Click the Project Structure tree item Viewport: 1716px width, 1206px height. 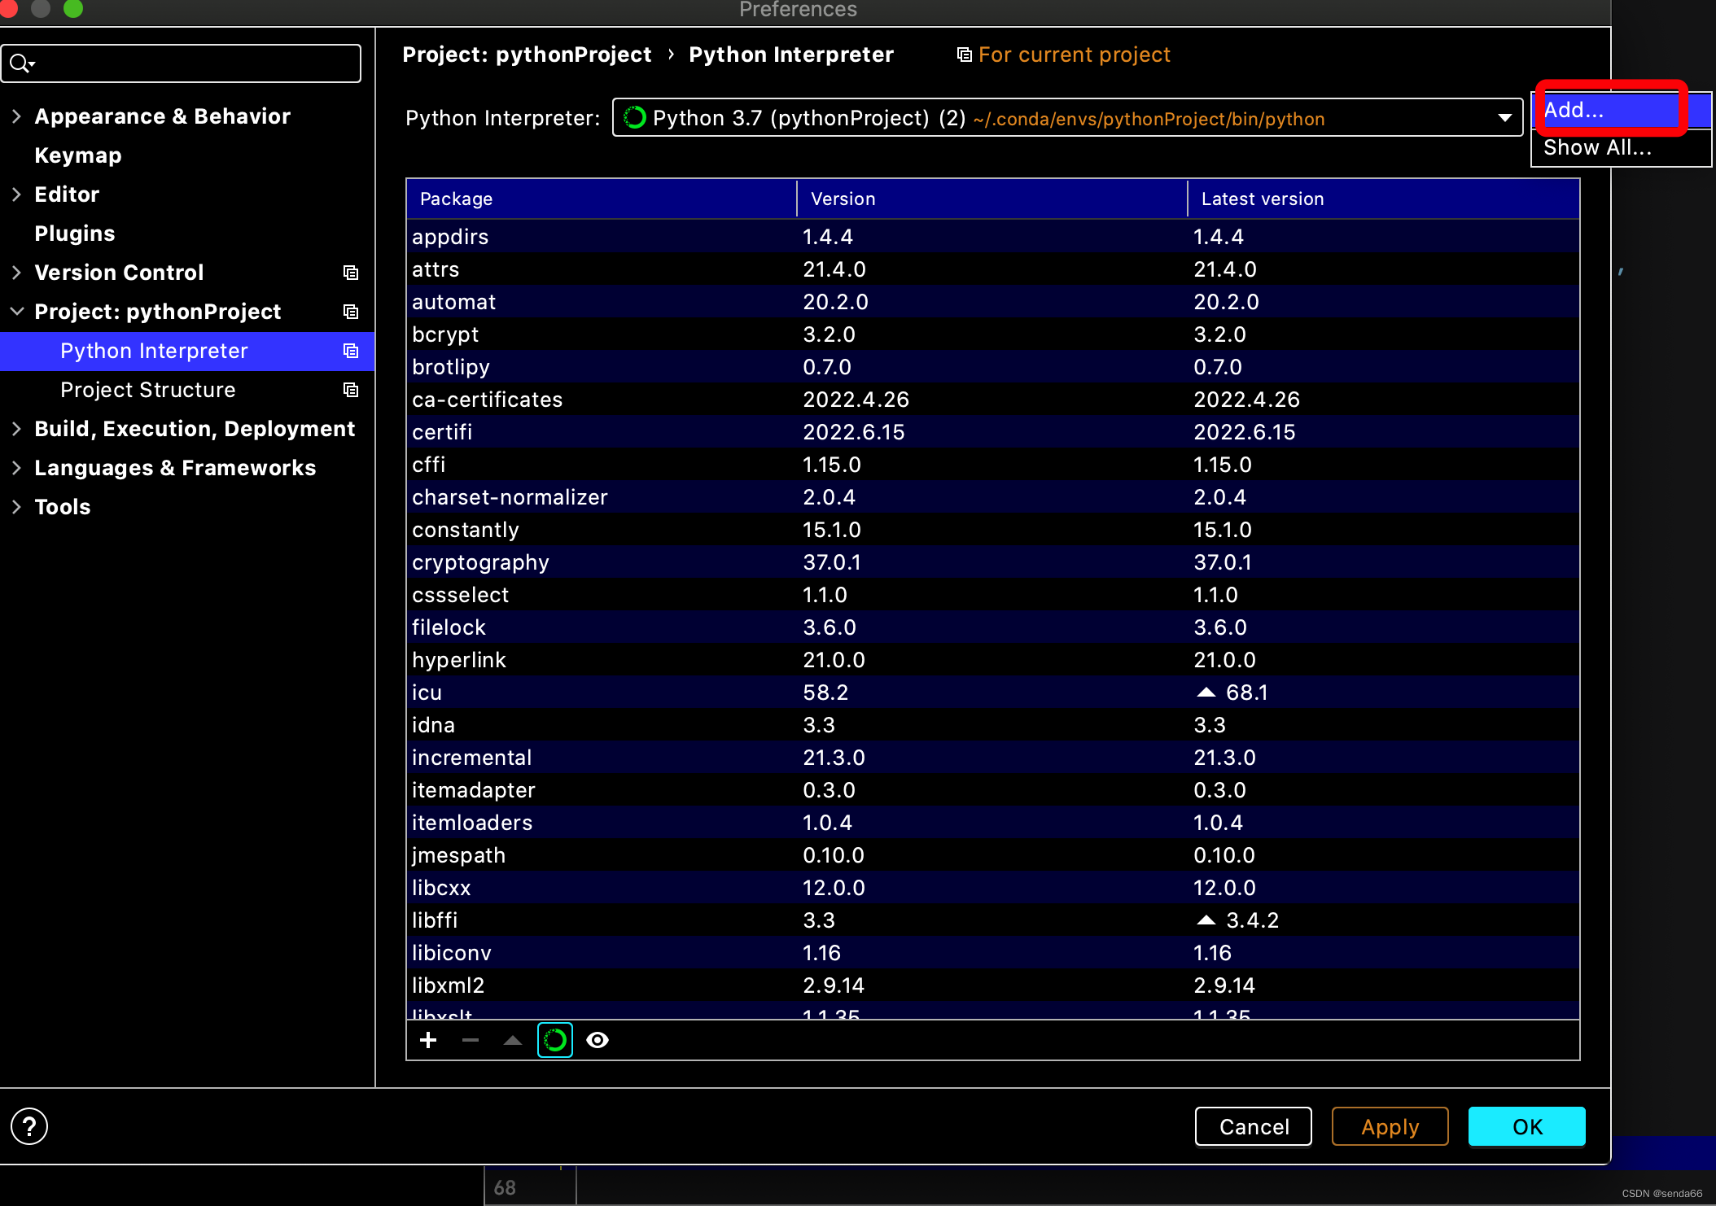pyautogui.click(x=147, y=387)
